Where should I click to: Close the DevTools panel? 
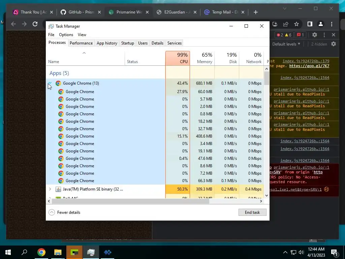(x=334, y=35)
